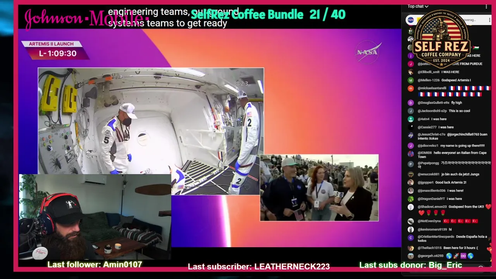Click the dark avatar of @Cassie277
Viewport: 496px width, 279px height.
pos(411,127)
